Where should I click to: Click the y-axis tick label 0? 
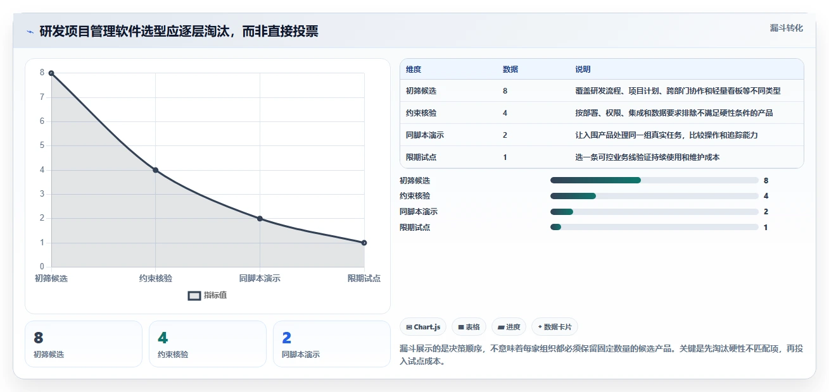coord(42,267)
